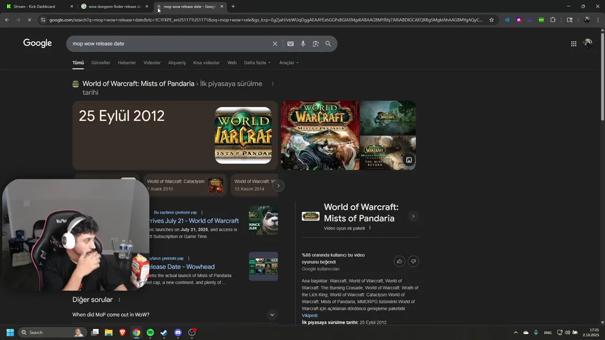The image size is (605, 340).
Task: Click the blue sound-wave extension icon
Action: point(507,20)
